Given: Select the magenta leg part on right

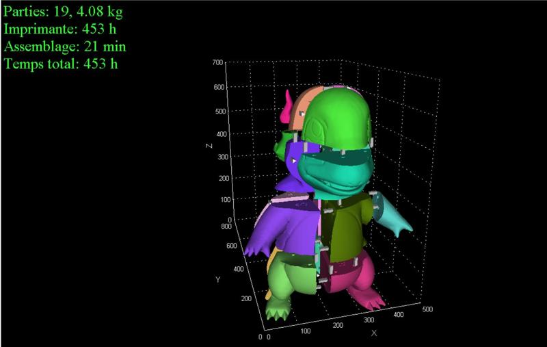Looking at the screenshot, I should coord(352,279).
